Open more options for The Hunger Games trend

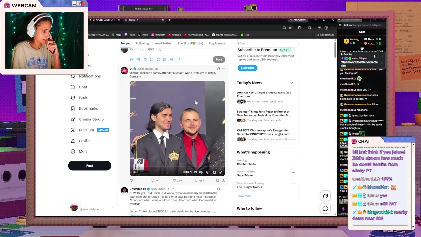[293, 184]
